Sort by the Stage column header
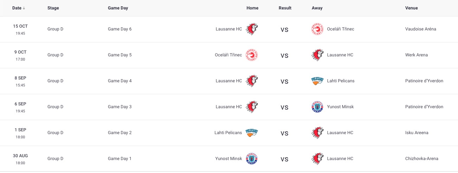This screenshot has height=173, width=458. [53, 8]
